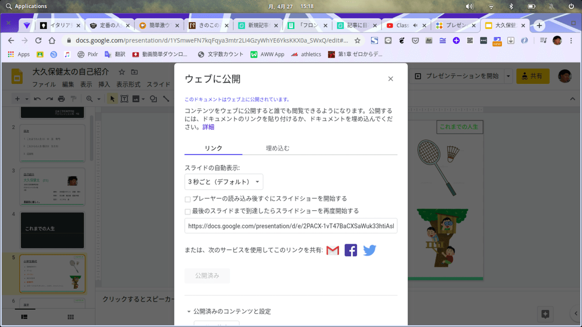Share the link via the Facebook icon
The width and height of the screenshot is (582, 327).
coord(350,250)
